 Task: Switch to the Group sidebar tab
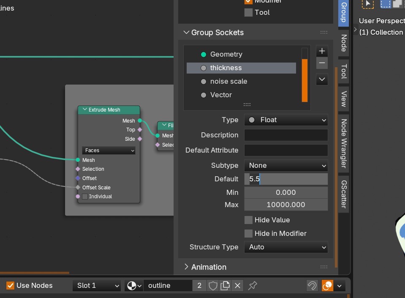[x=343, y=12]
